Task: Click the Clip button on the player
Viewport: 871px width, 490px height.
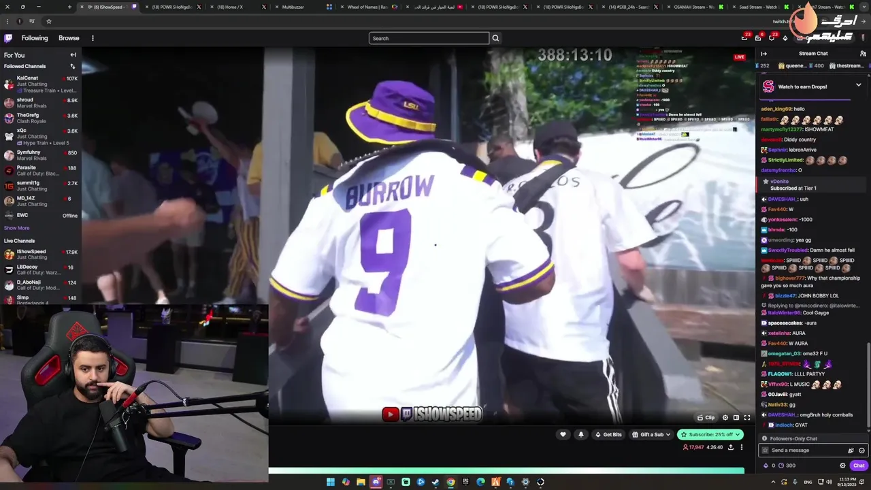Action: tap(706, 417)
